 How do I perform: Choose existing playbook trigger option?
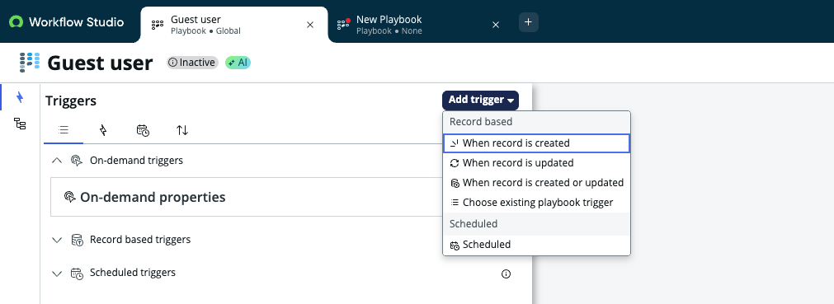point(537,203)
